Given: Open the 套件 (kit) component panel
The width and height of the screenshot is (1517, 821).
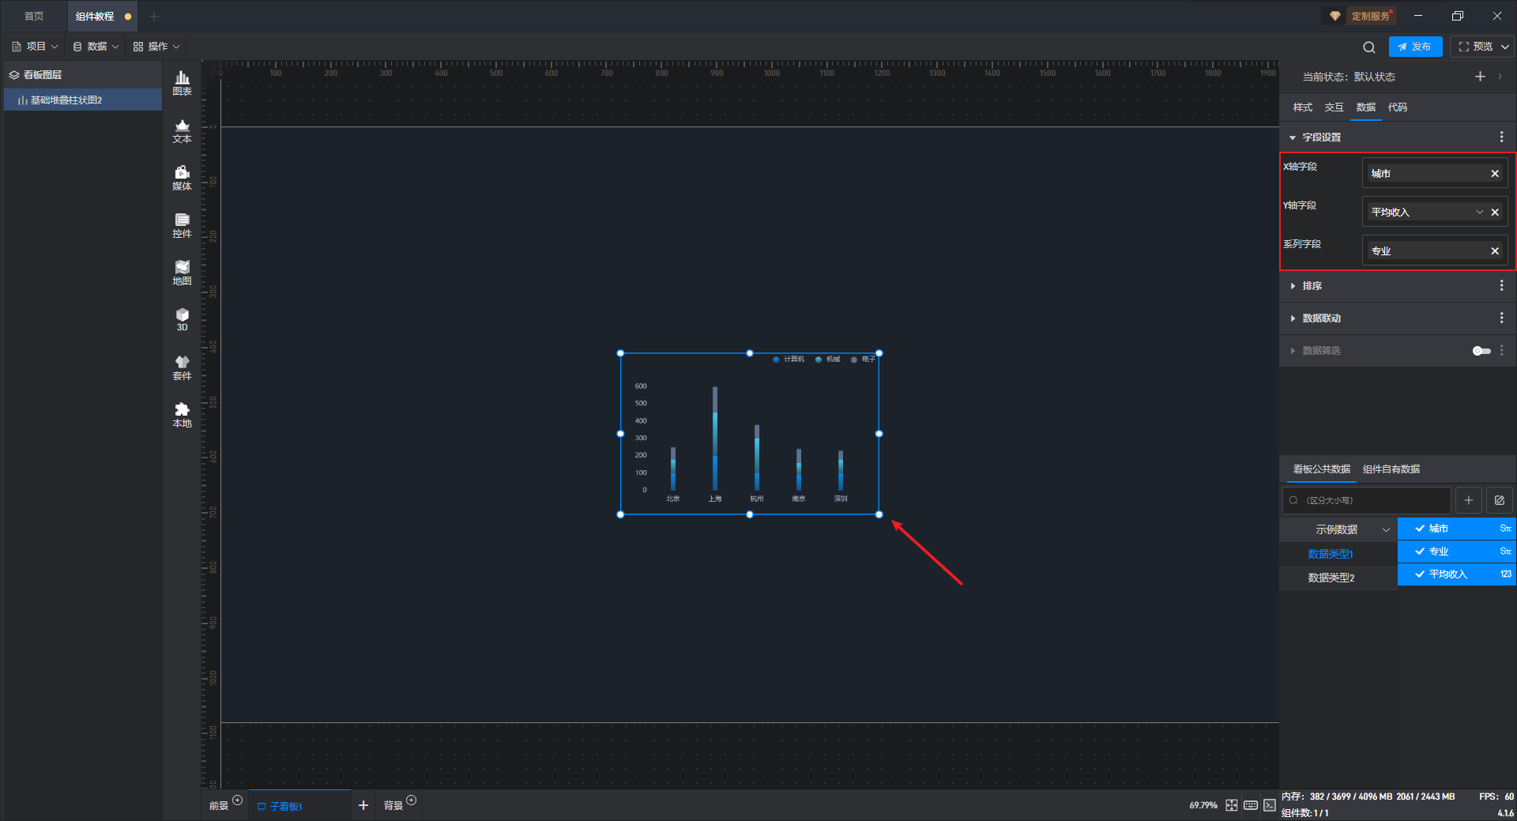Looking at the screenshot, I should click(x=182, y=367).
